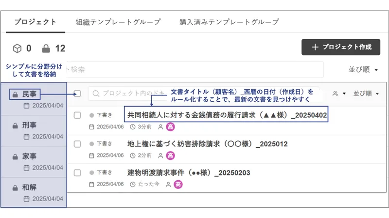Click the 3分前 timestamp text
This screenshot has width=389, height=218.
[x=144, y=127]
